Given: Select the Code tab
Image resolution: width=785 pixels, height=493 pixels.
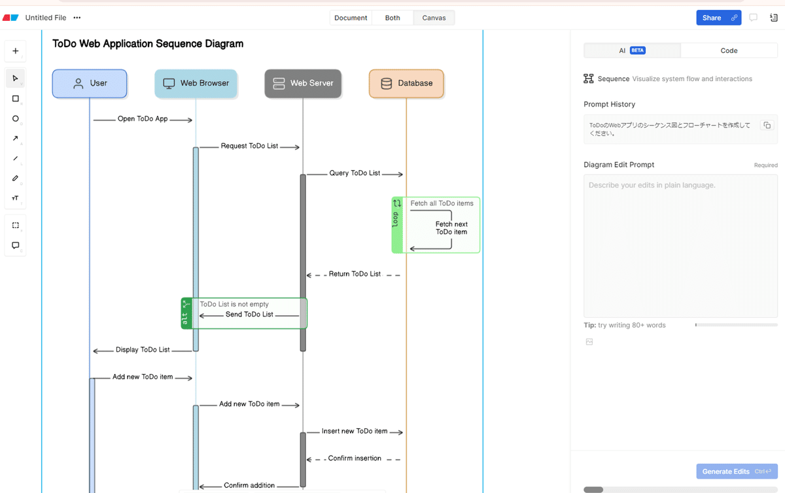Looking at the screenshot, I should (x=729, y=50).
